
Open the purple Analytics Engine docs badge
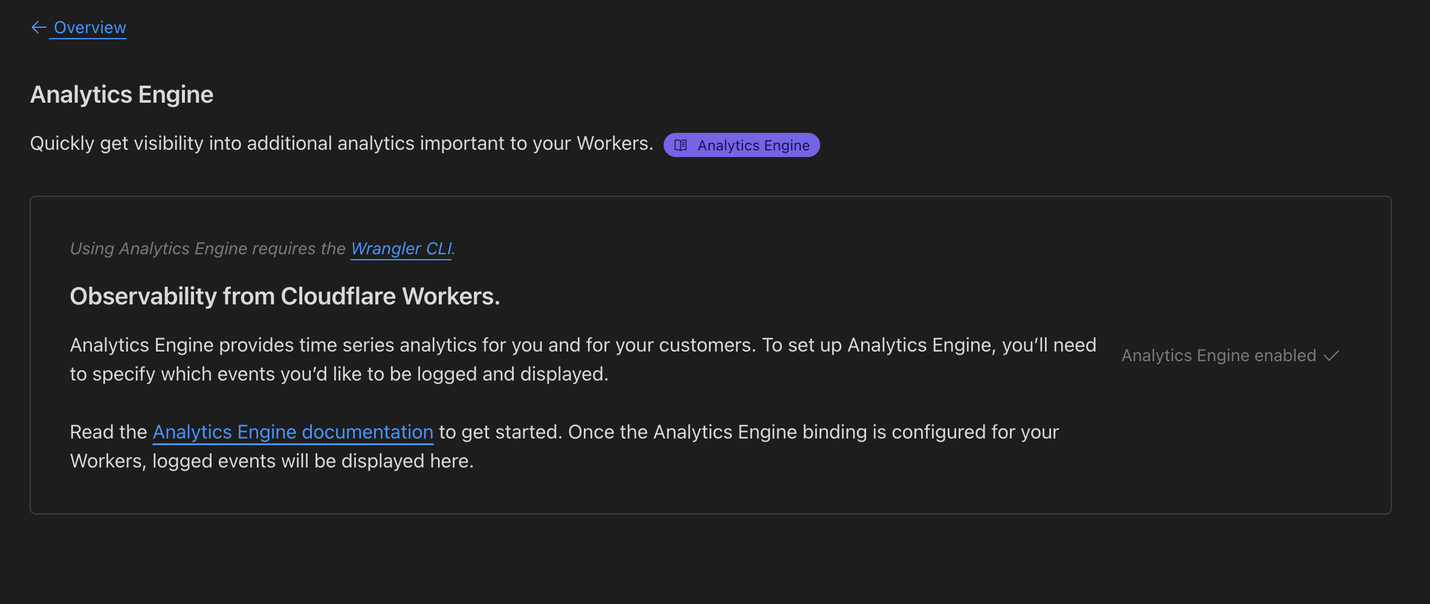[x=753, y=145]
